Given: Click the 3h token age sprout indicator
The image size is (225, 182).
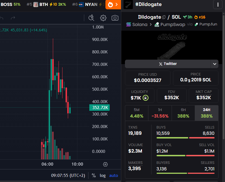Looking at the screenshot, I should 188,17.
